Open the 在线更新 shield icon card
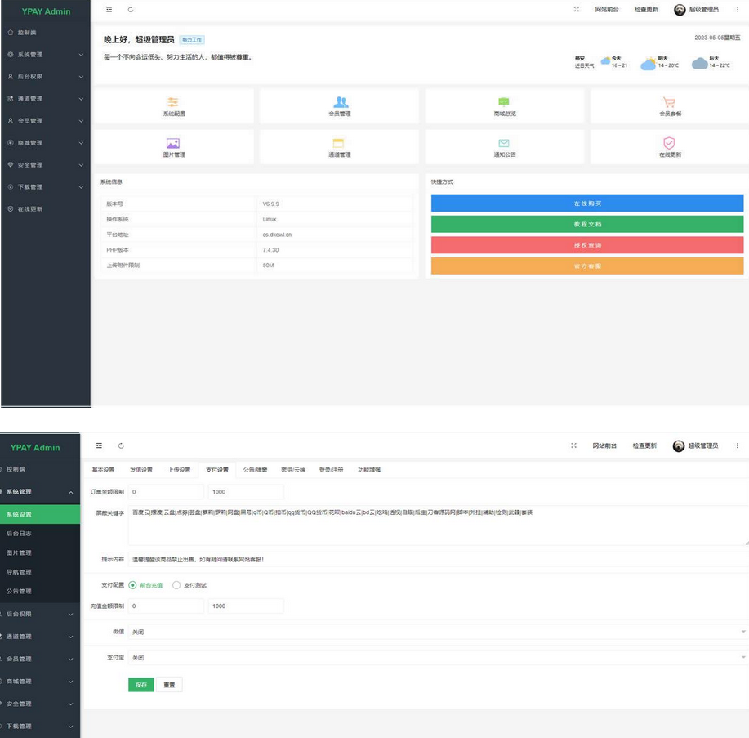Image resolution: width=749 pixels, height=738 pixels. pos(669,143)
